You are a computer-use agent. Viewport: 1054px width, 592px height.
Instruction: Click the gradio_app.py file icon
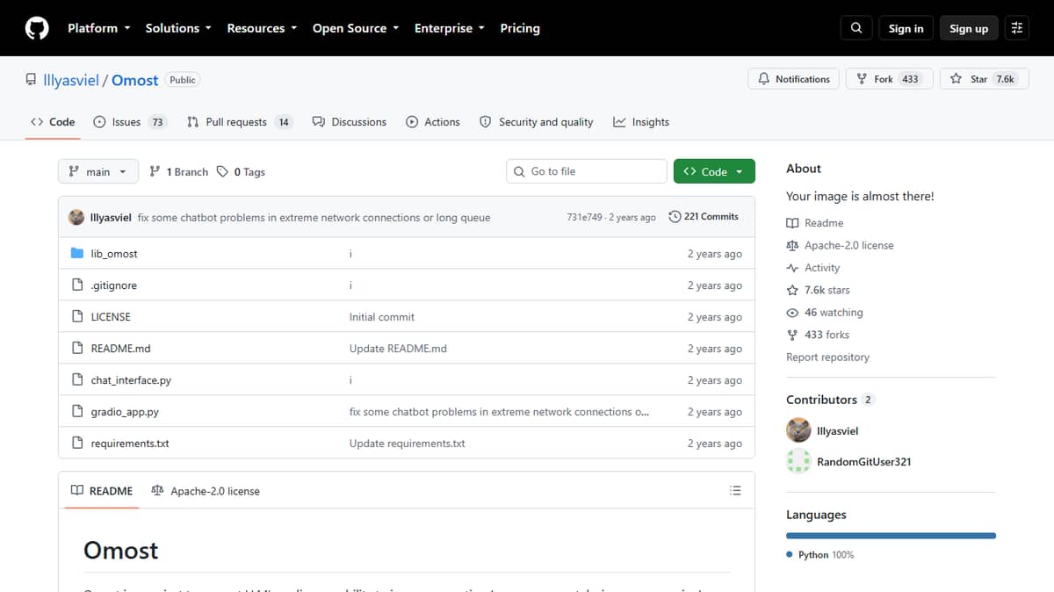pyautogui.click(x=77, y=412)
